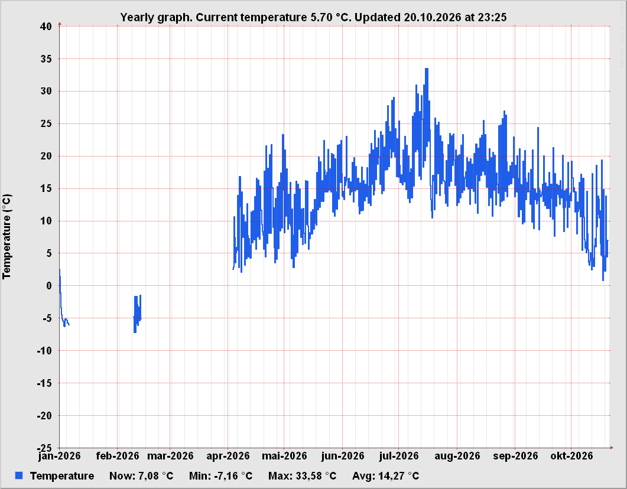
Task: Click the blue Temperature legend swatch
Action: (x=19, y=475)
